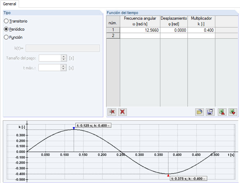Click the Desplazamiento φ [rad] column header

(174, 21)
